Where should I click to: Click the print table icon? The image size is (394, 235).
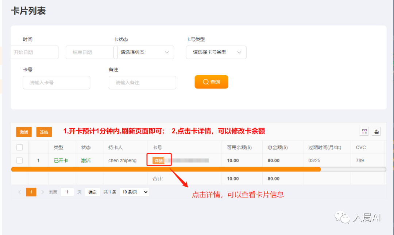pos(377,132)
